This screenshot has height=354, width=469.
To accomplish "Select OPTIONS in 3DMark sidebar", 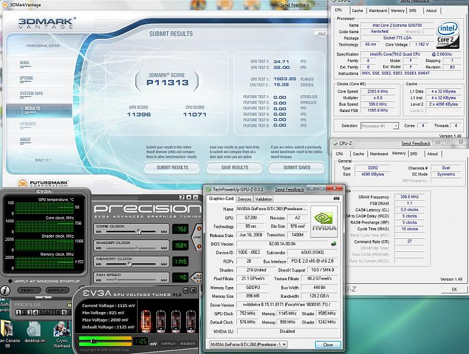I will tap(26, 78).
